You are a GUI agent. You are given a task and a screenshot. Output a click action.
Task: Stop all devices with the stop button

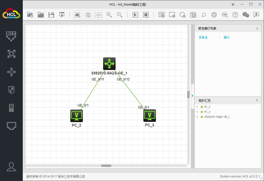click(x=146, y=15)
